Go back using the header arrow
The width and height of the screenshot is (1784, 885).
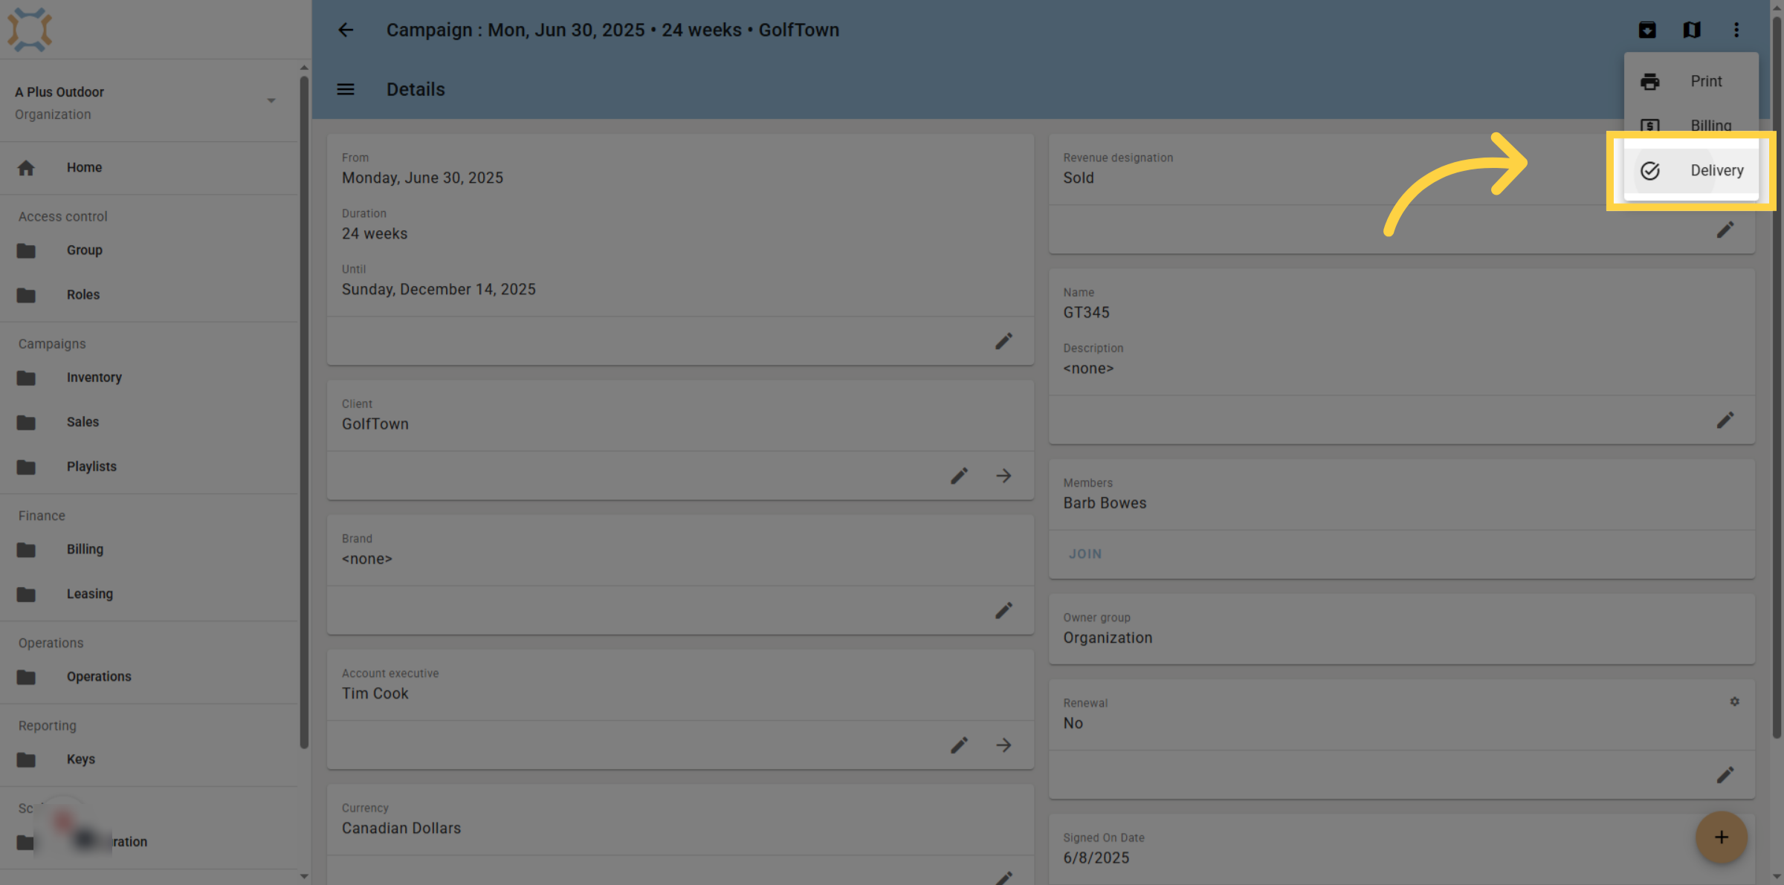(346, 30)
